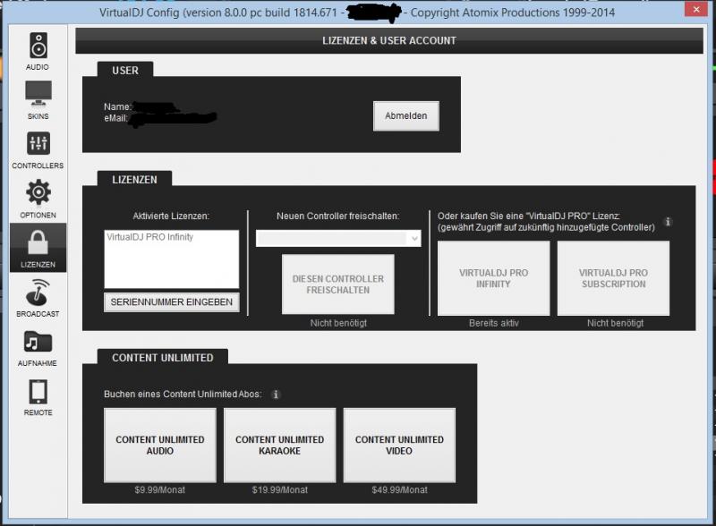Open the Skins monitor icon

pos(38,94)
